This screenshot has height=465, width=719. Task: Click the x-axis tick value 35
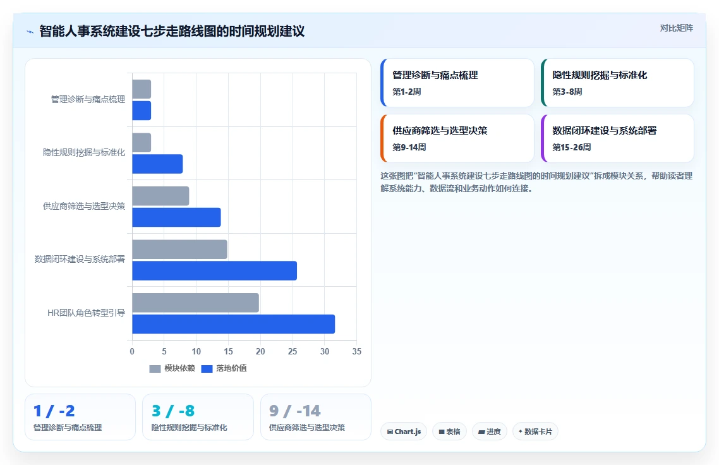tap(357, 352)
